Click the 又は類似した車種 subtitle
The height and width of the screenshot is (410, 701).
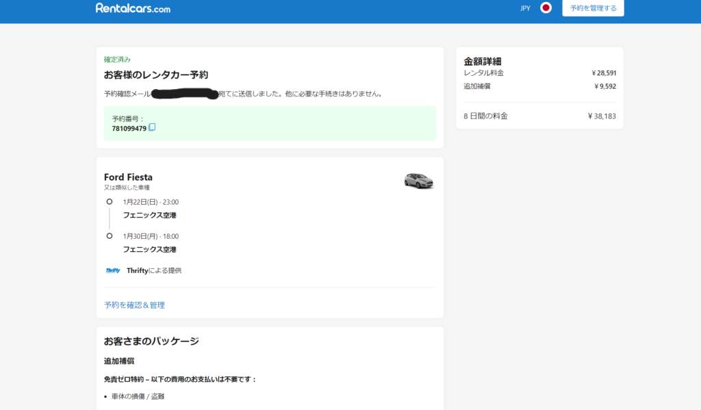pyautogui.click(x=127, y=188)
